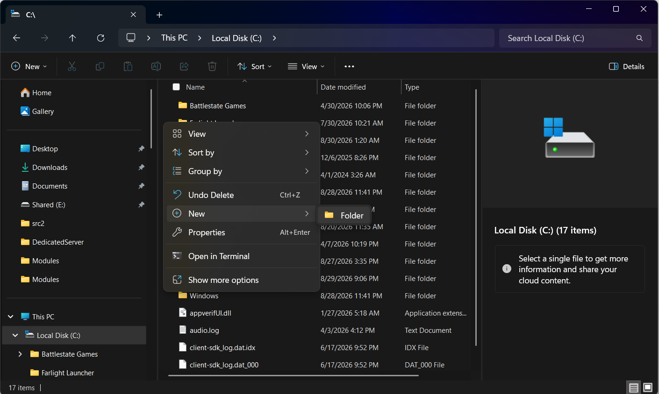This screenshot has height=394, width=659.
Task: Open the View dropdown in toolbar
Action: [x=306, y=66]
